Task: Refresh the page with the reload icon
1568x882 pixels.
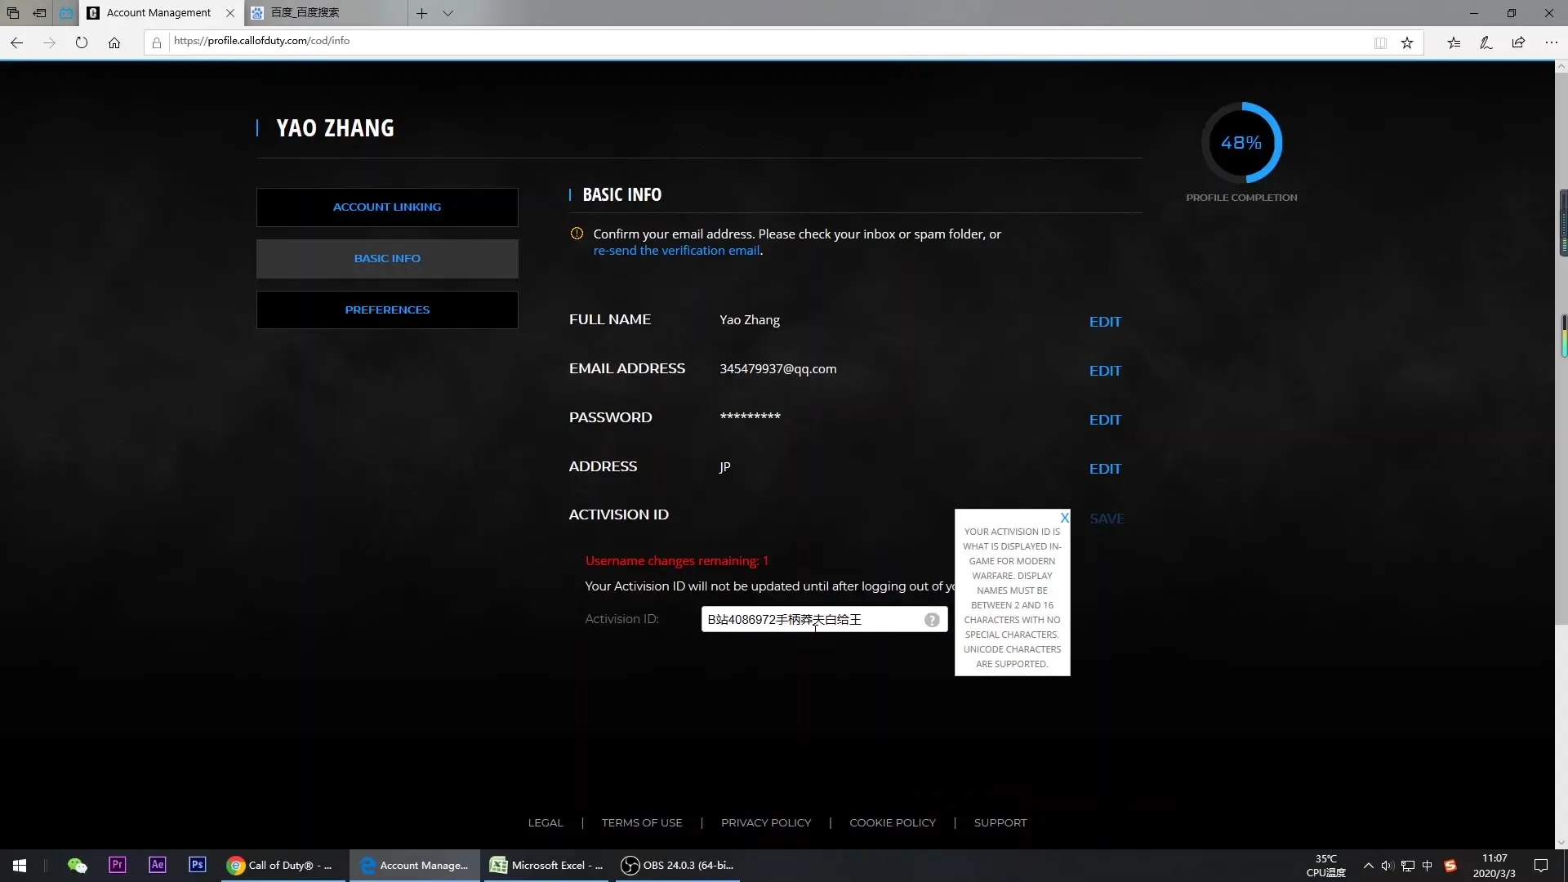Action: tap(82, 42)
